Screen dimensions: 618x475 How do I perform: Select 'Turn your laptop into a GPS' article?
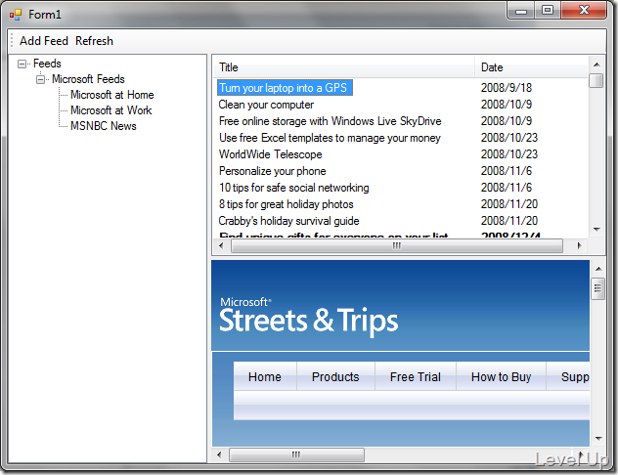click(x=285, y=87)
